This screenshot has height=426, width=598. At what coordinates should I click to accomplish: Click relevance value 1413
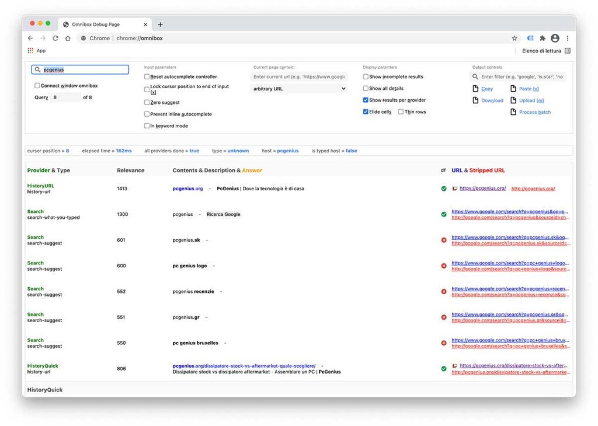pos(122,188)
